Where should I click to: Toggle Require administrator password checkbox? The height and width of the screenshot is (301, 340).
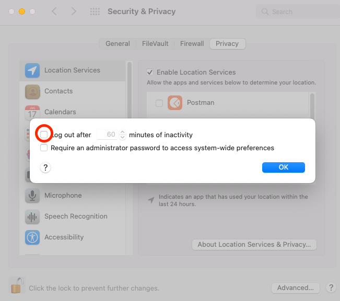(x=44, y=148)
